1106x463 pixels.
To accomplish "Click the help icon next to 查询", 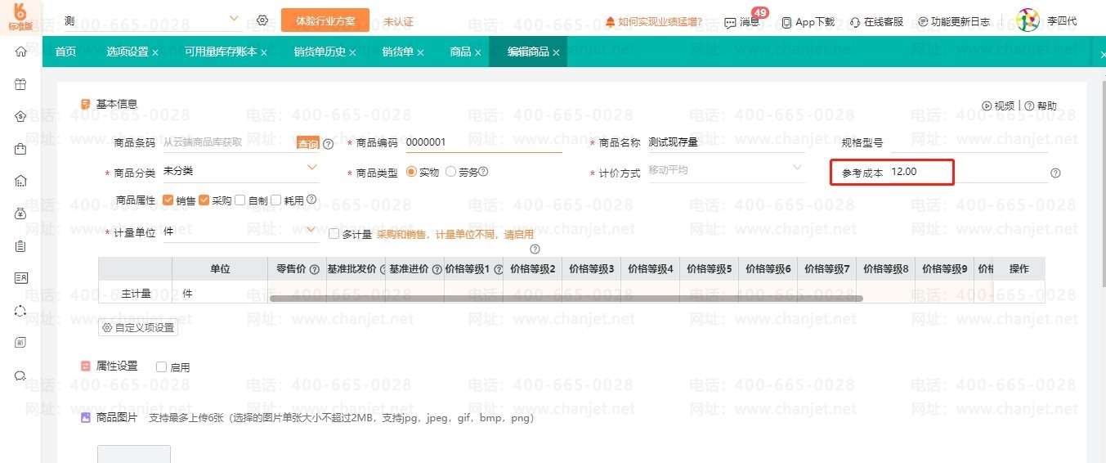I will (x=329, y=144).
